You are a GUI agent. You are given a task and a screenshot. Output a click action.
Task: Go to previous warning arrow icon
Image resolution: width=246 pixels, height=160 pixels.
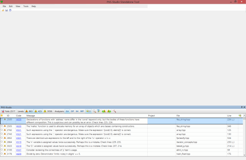[104, 111]
